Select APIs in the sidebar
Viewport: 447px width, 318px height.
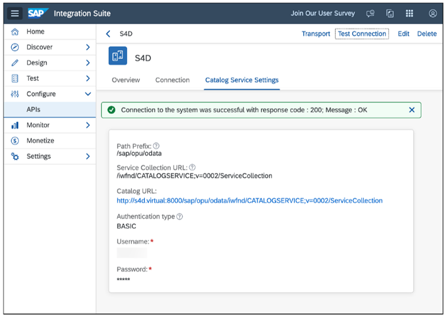(x=34, y=110)
